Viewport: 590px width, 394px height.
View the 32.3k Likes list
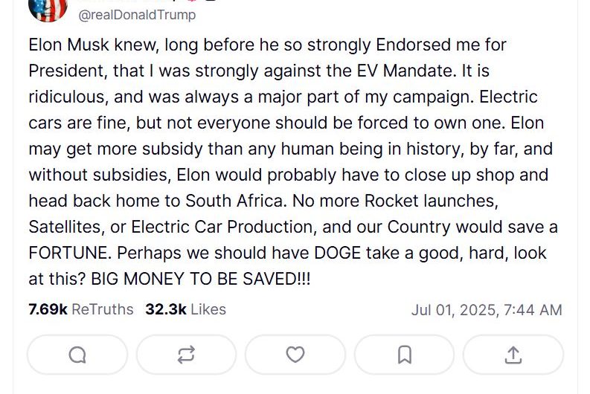click(185, 309)
